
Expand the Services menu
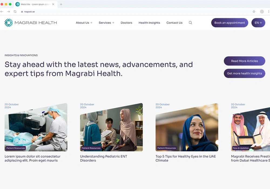click(106, 23)
